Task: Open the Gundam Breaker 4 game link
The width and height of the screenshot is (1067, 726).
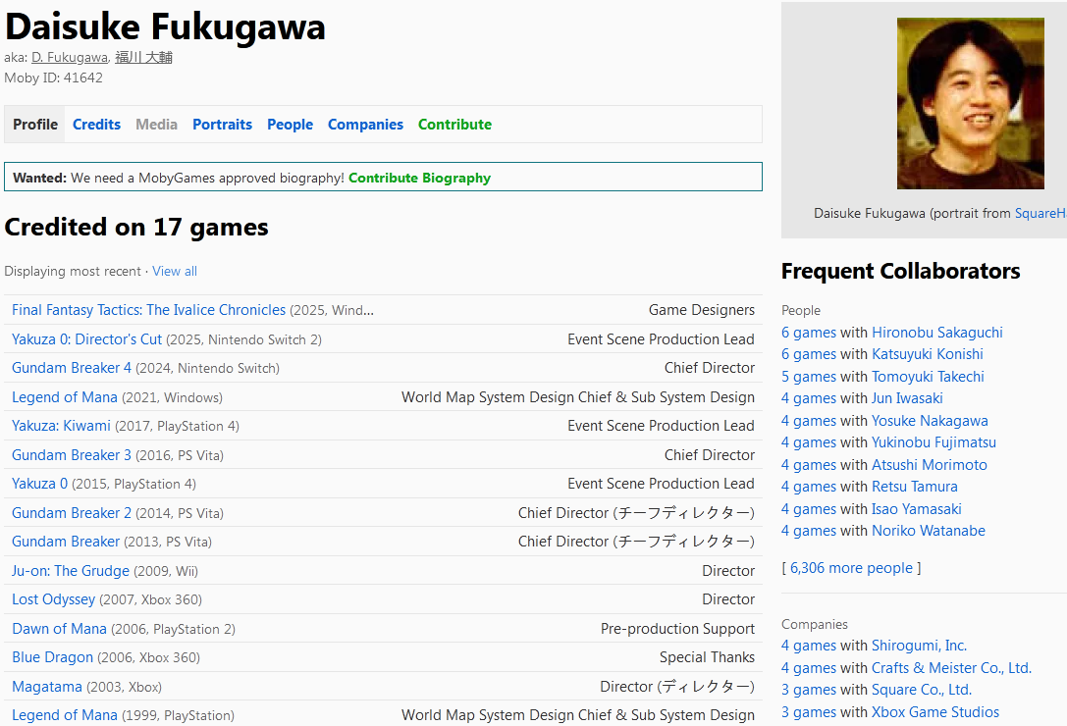Action: [72, 368]
